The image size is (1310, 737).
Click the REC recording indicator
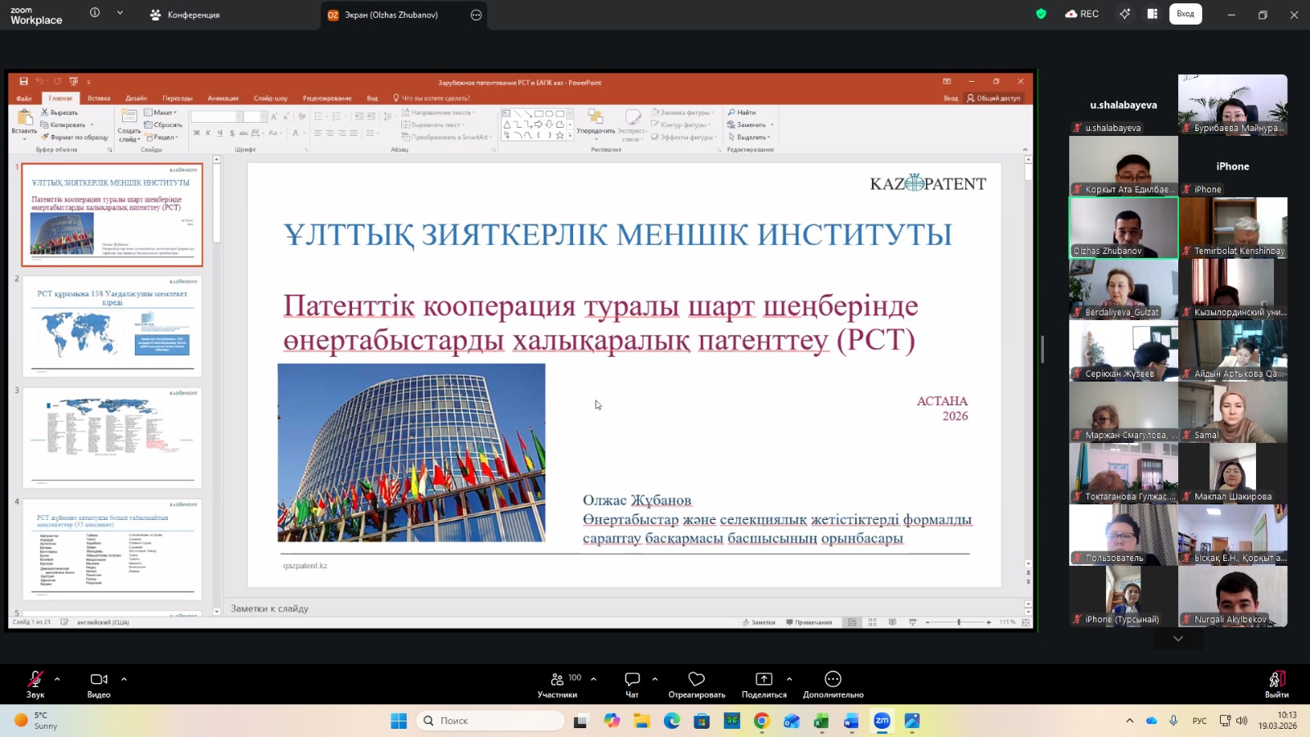point(1082,14)
